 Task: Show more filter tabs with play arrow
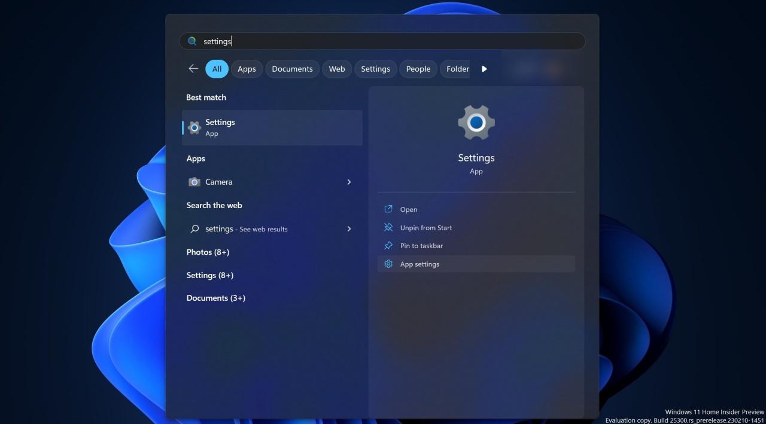coord(484,69)
